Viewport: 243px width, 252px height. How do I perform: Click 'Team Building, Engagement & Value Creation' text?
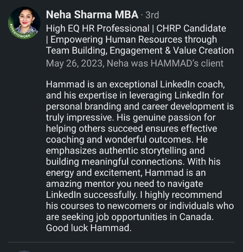point(140,51)
